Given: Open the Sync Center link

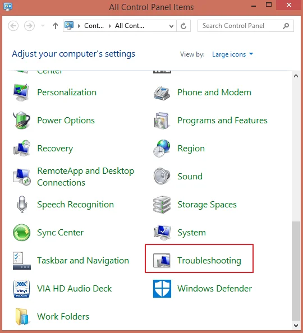Looking at the screenshot, I should click(61, 233).
